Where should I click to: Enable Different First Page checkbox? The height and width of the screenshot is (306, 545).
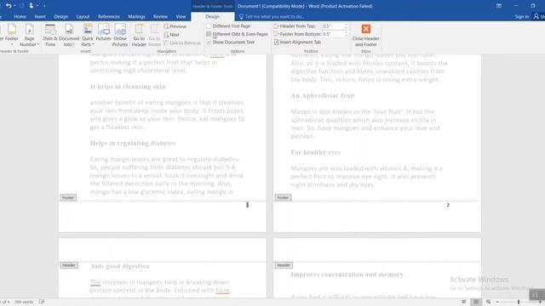(209, 26)
